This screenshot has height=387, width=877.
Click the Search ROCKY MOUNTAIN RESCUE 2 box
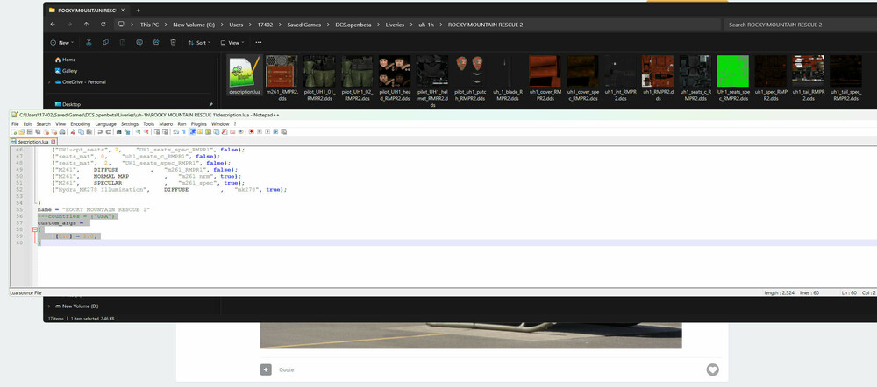click(x=800, y=25)
